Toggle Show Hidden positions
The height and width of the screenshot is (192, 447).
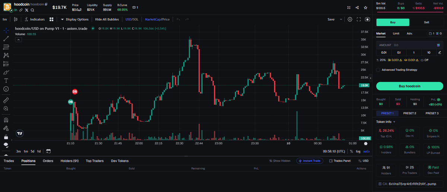280,161
